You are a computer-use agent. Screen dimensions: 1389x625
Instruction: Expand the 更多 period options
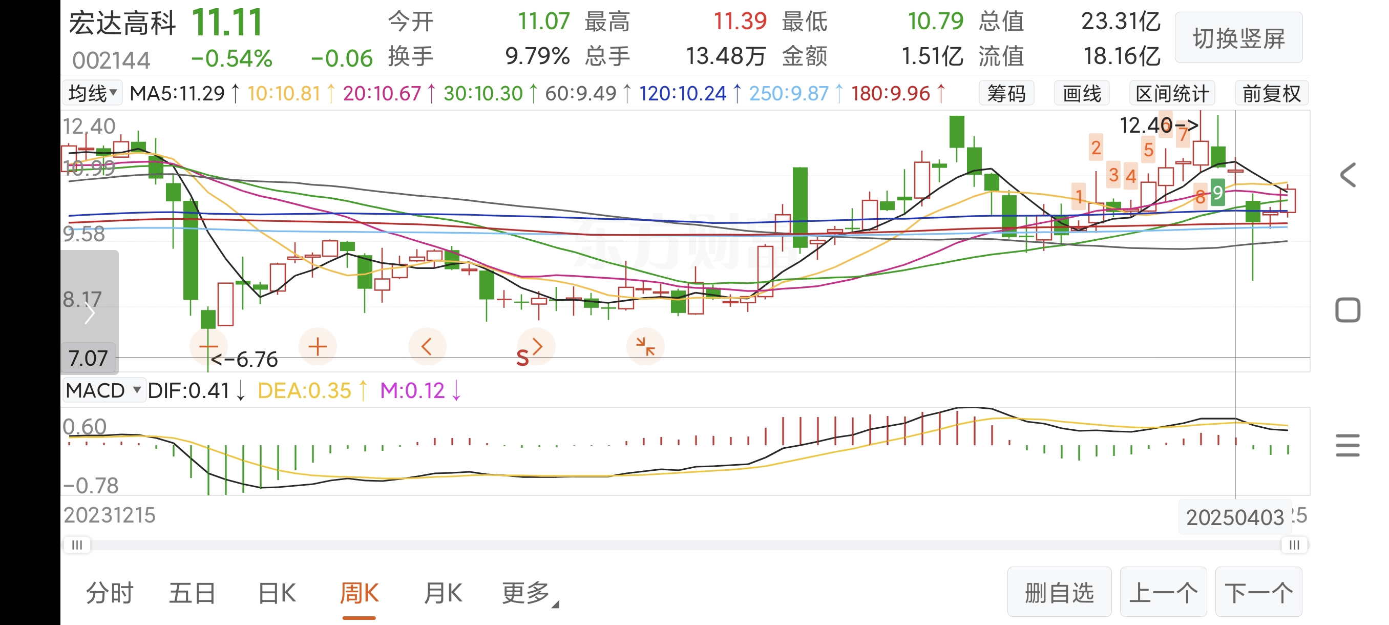click(530, 593)
